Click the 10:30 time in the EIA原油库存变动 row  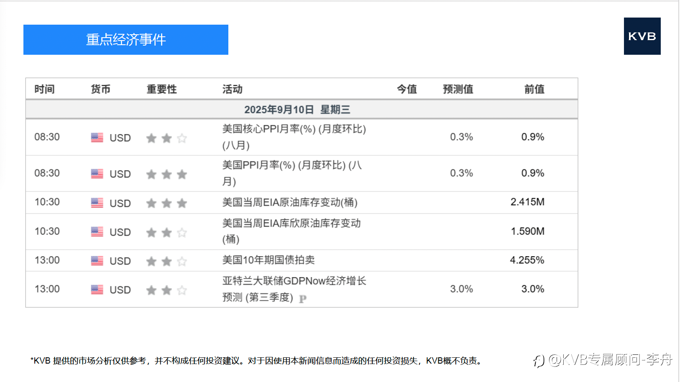click(47, 202)
